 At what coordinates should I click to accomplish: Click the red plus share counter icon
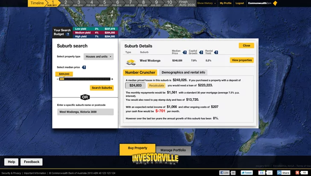coord(297,173)
